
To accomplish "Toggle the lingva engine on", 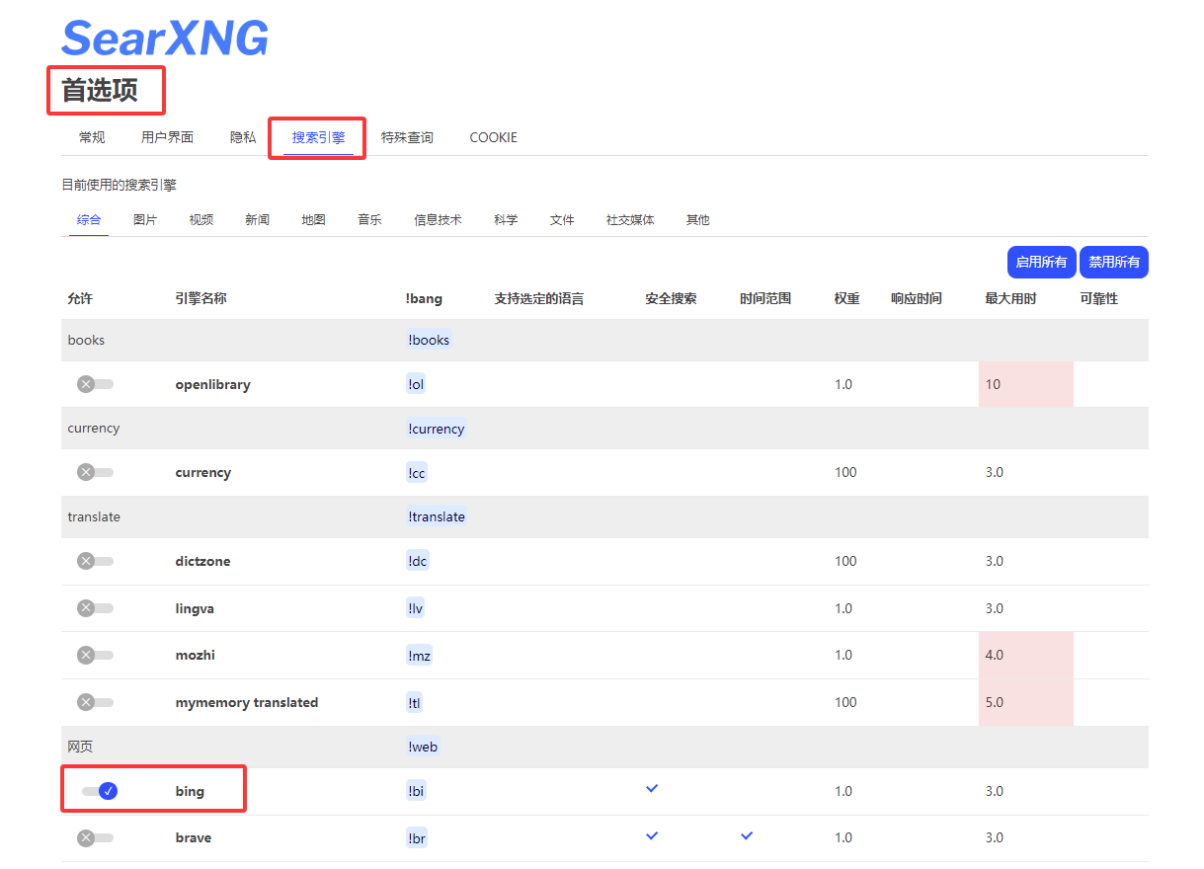I will (x=96, y=608).
